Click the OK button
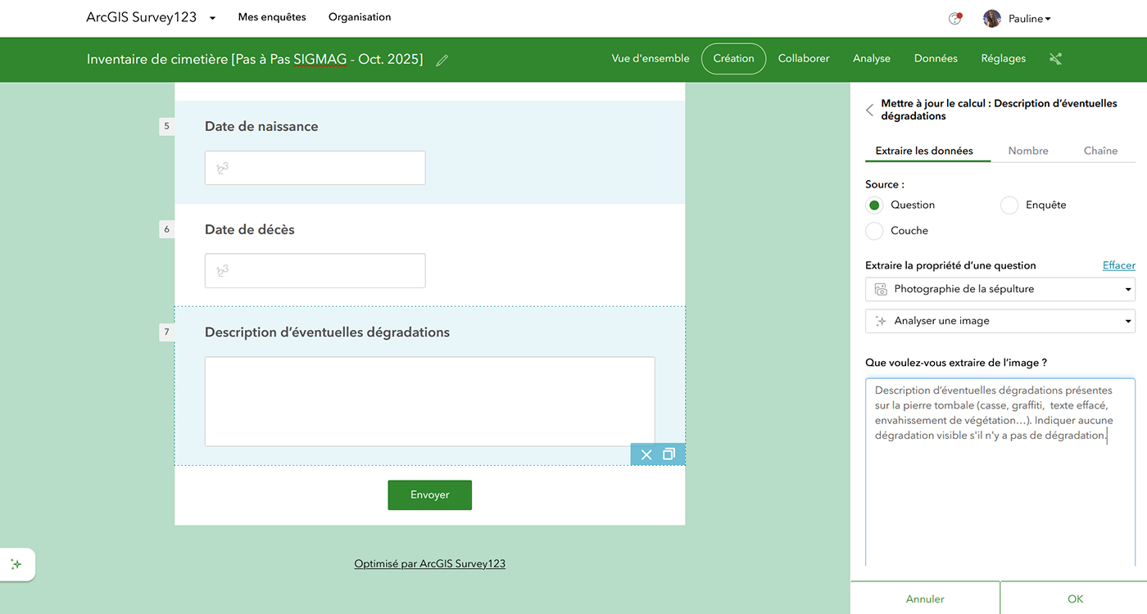 1075,598
